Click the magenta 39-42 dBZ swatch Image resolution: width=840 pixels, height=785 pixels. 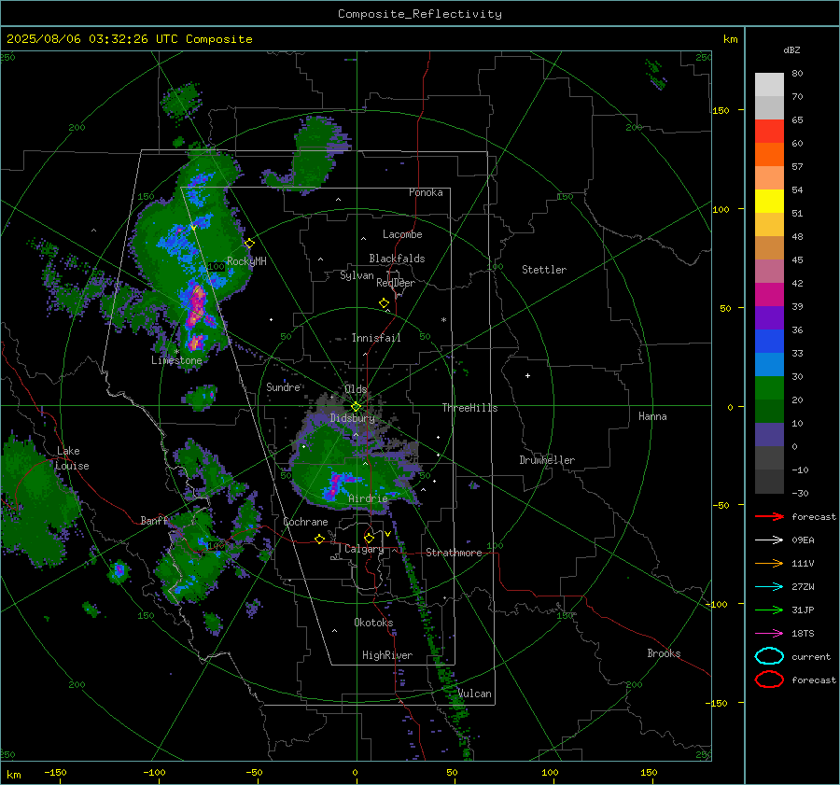(769, 294)
